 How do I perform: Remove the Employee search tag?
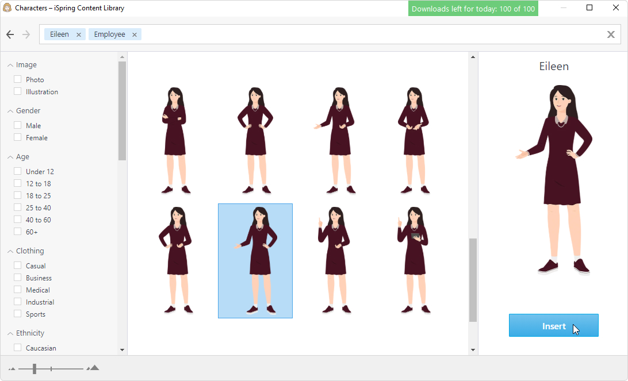pyautogui.click(x=135, y=35)
